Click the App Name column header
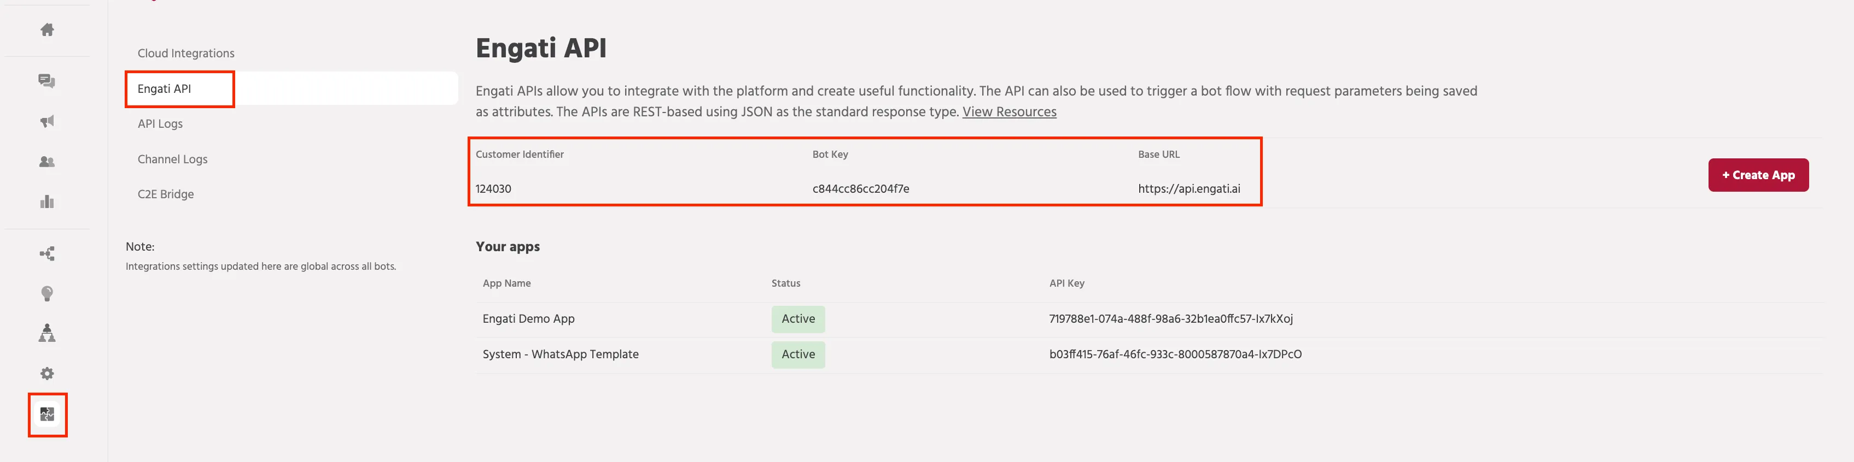 506,283
